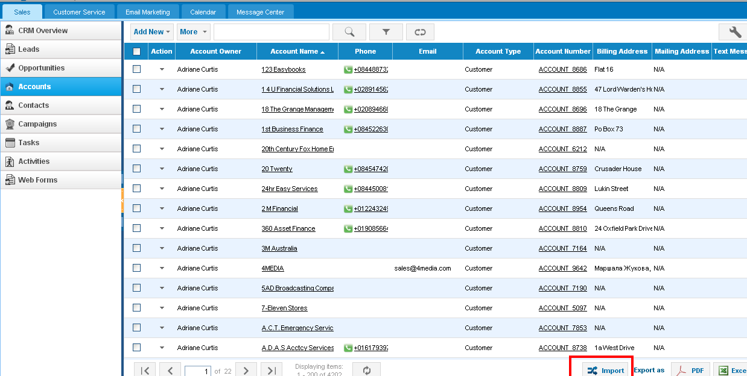747x376 pixels.
Task: Check the 4MEDIA row checkbox
Action: 136,268
